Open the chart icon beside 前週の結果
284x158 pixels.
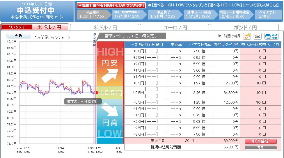point(258,36)
